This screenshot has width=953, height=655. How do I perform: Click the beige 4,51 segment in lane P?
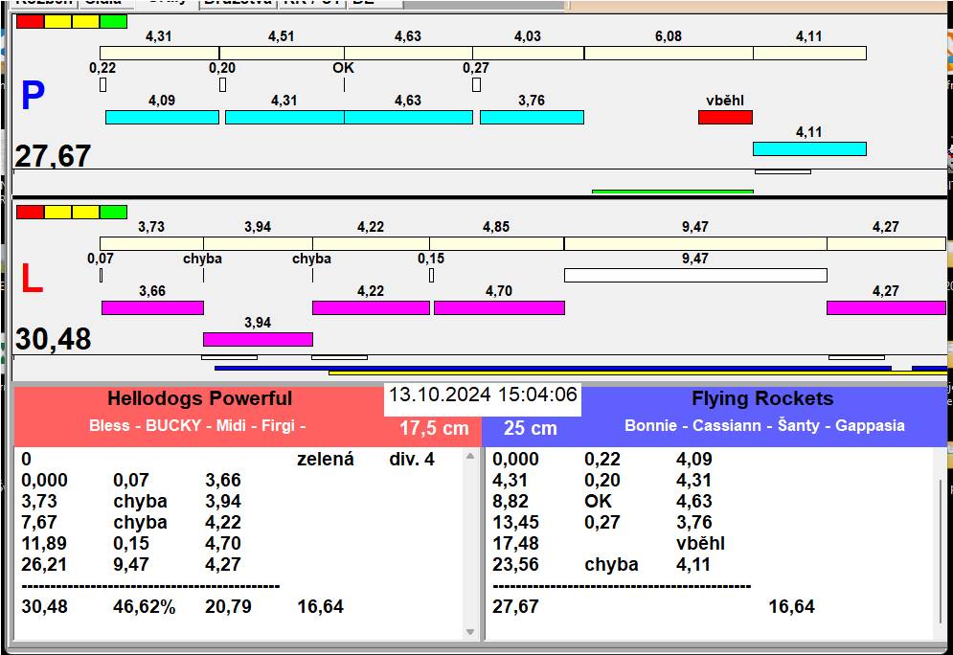[x=282, y=53]
